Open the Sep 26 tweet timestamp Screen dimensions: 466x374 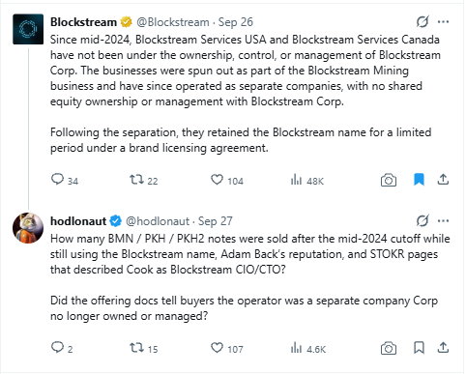[236, 22]
